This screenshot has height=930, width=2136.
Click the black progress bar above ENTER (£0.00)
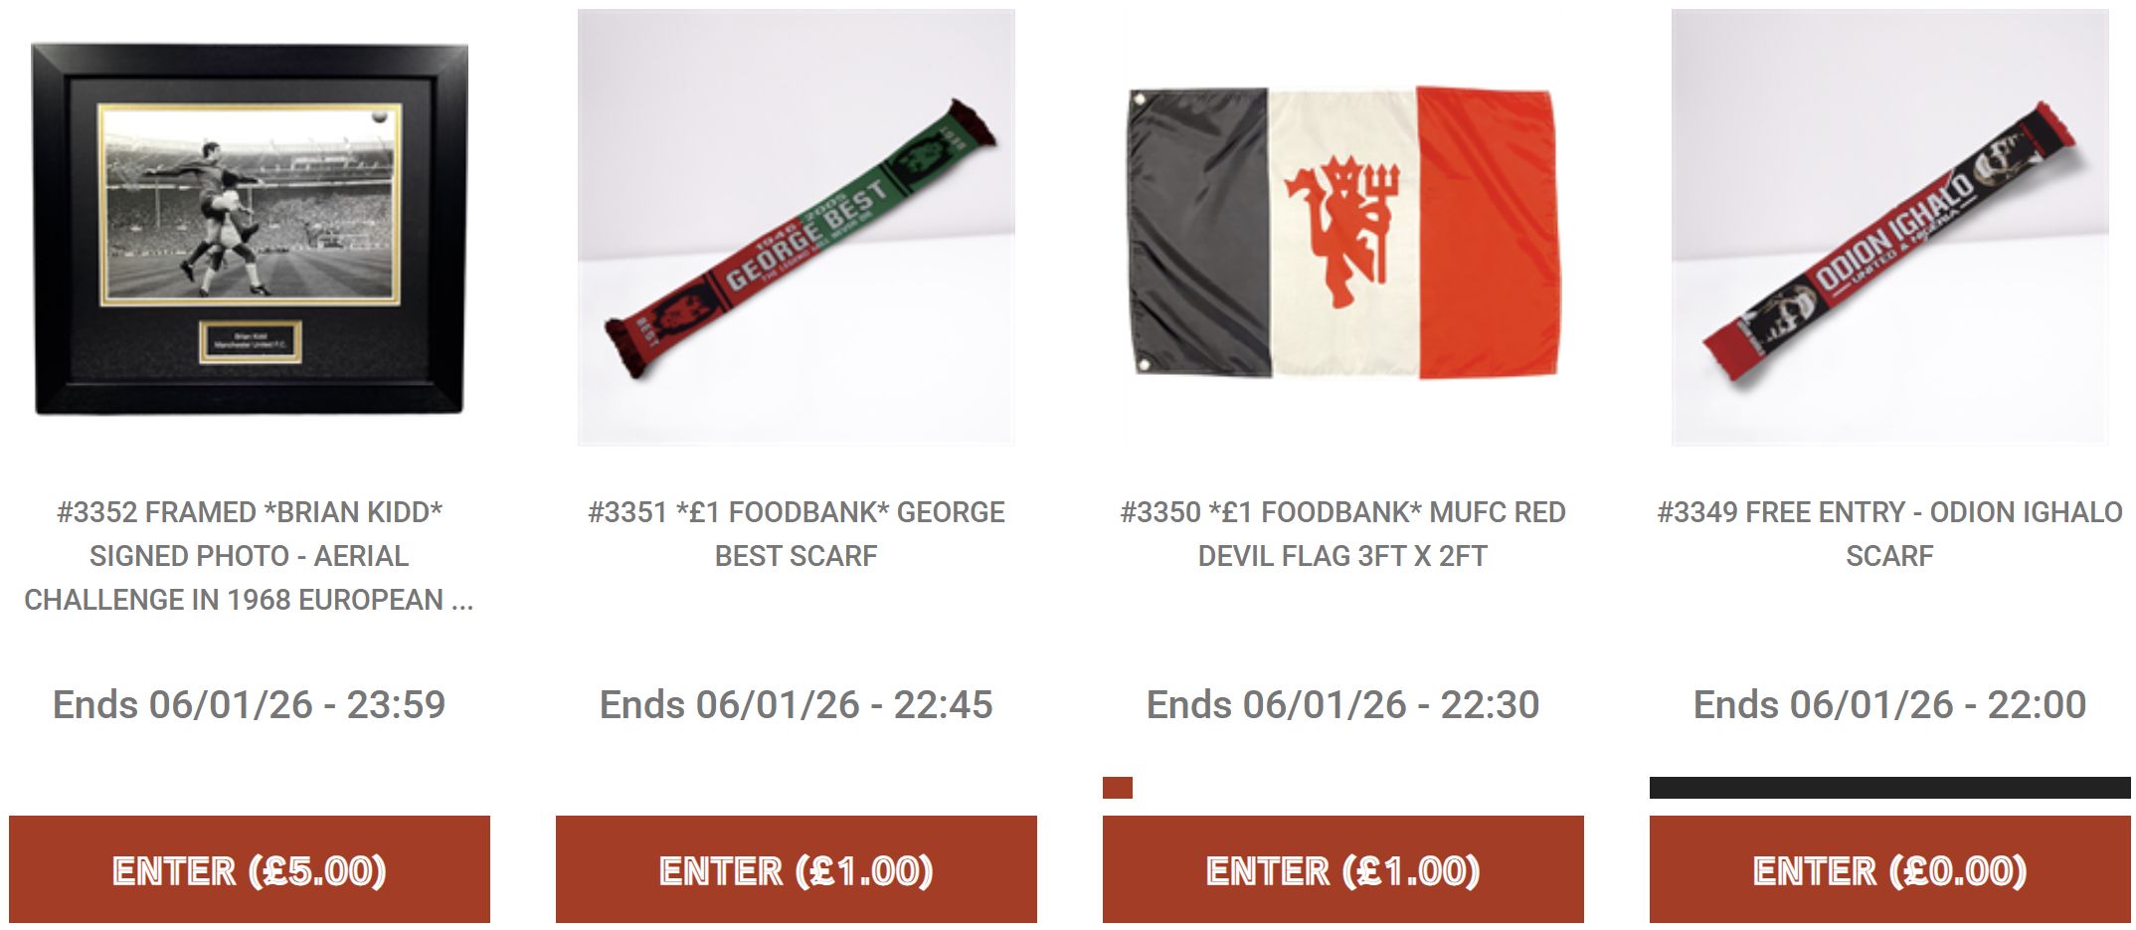tap(1889, 788)
